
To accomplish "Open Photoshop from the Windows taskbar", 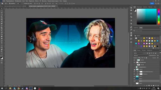I will [31, 88].
